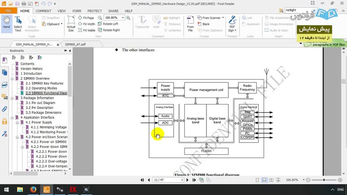Viewport: 347px width, 195px height.
Task: Go to the next page
Action: [187, 180]
